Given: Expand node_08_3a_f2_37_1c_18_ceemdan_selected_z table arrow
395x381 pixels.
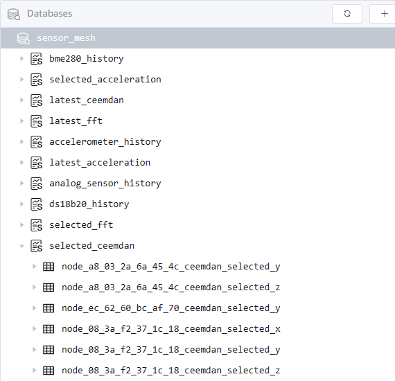Looking at the screenshot, I should [34, 371].
